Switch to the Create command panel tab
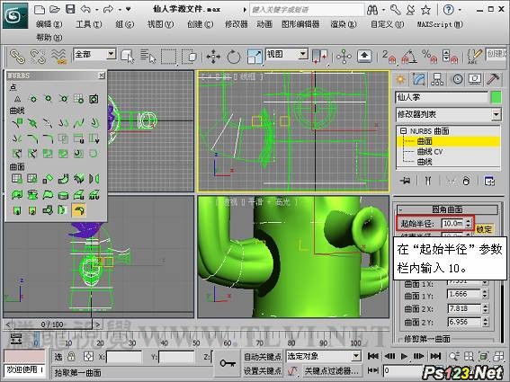 [x=401, y=79]
